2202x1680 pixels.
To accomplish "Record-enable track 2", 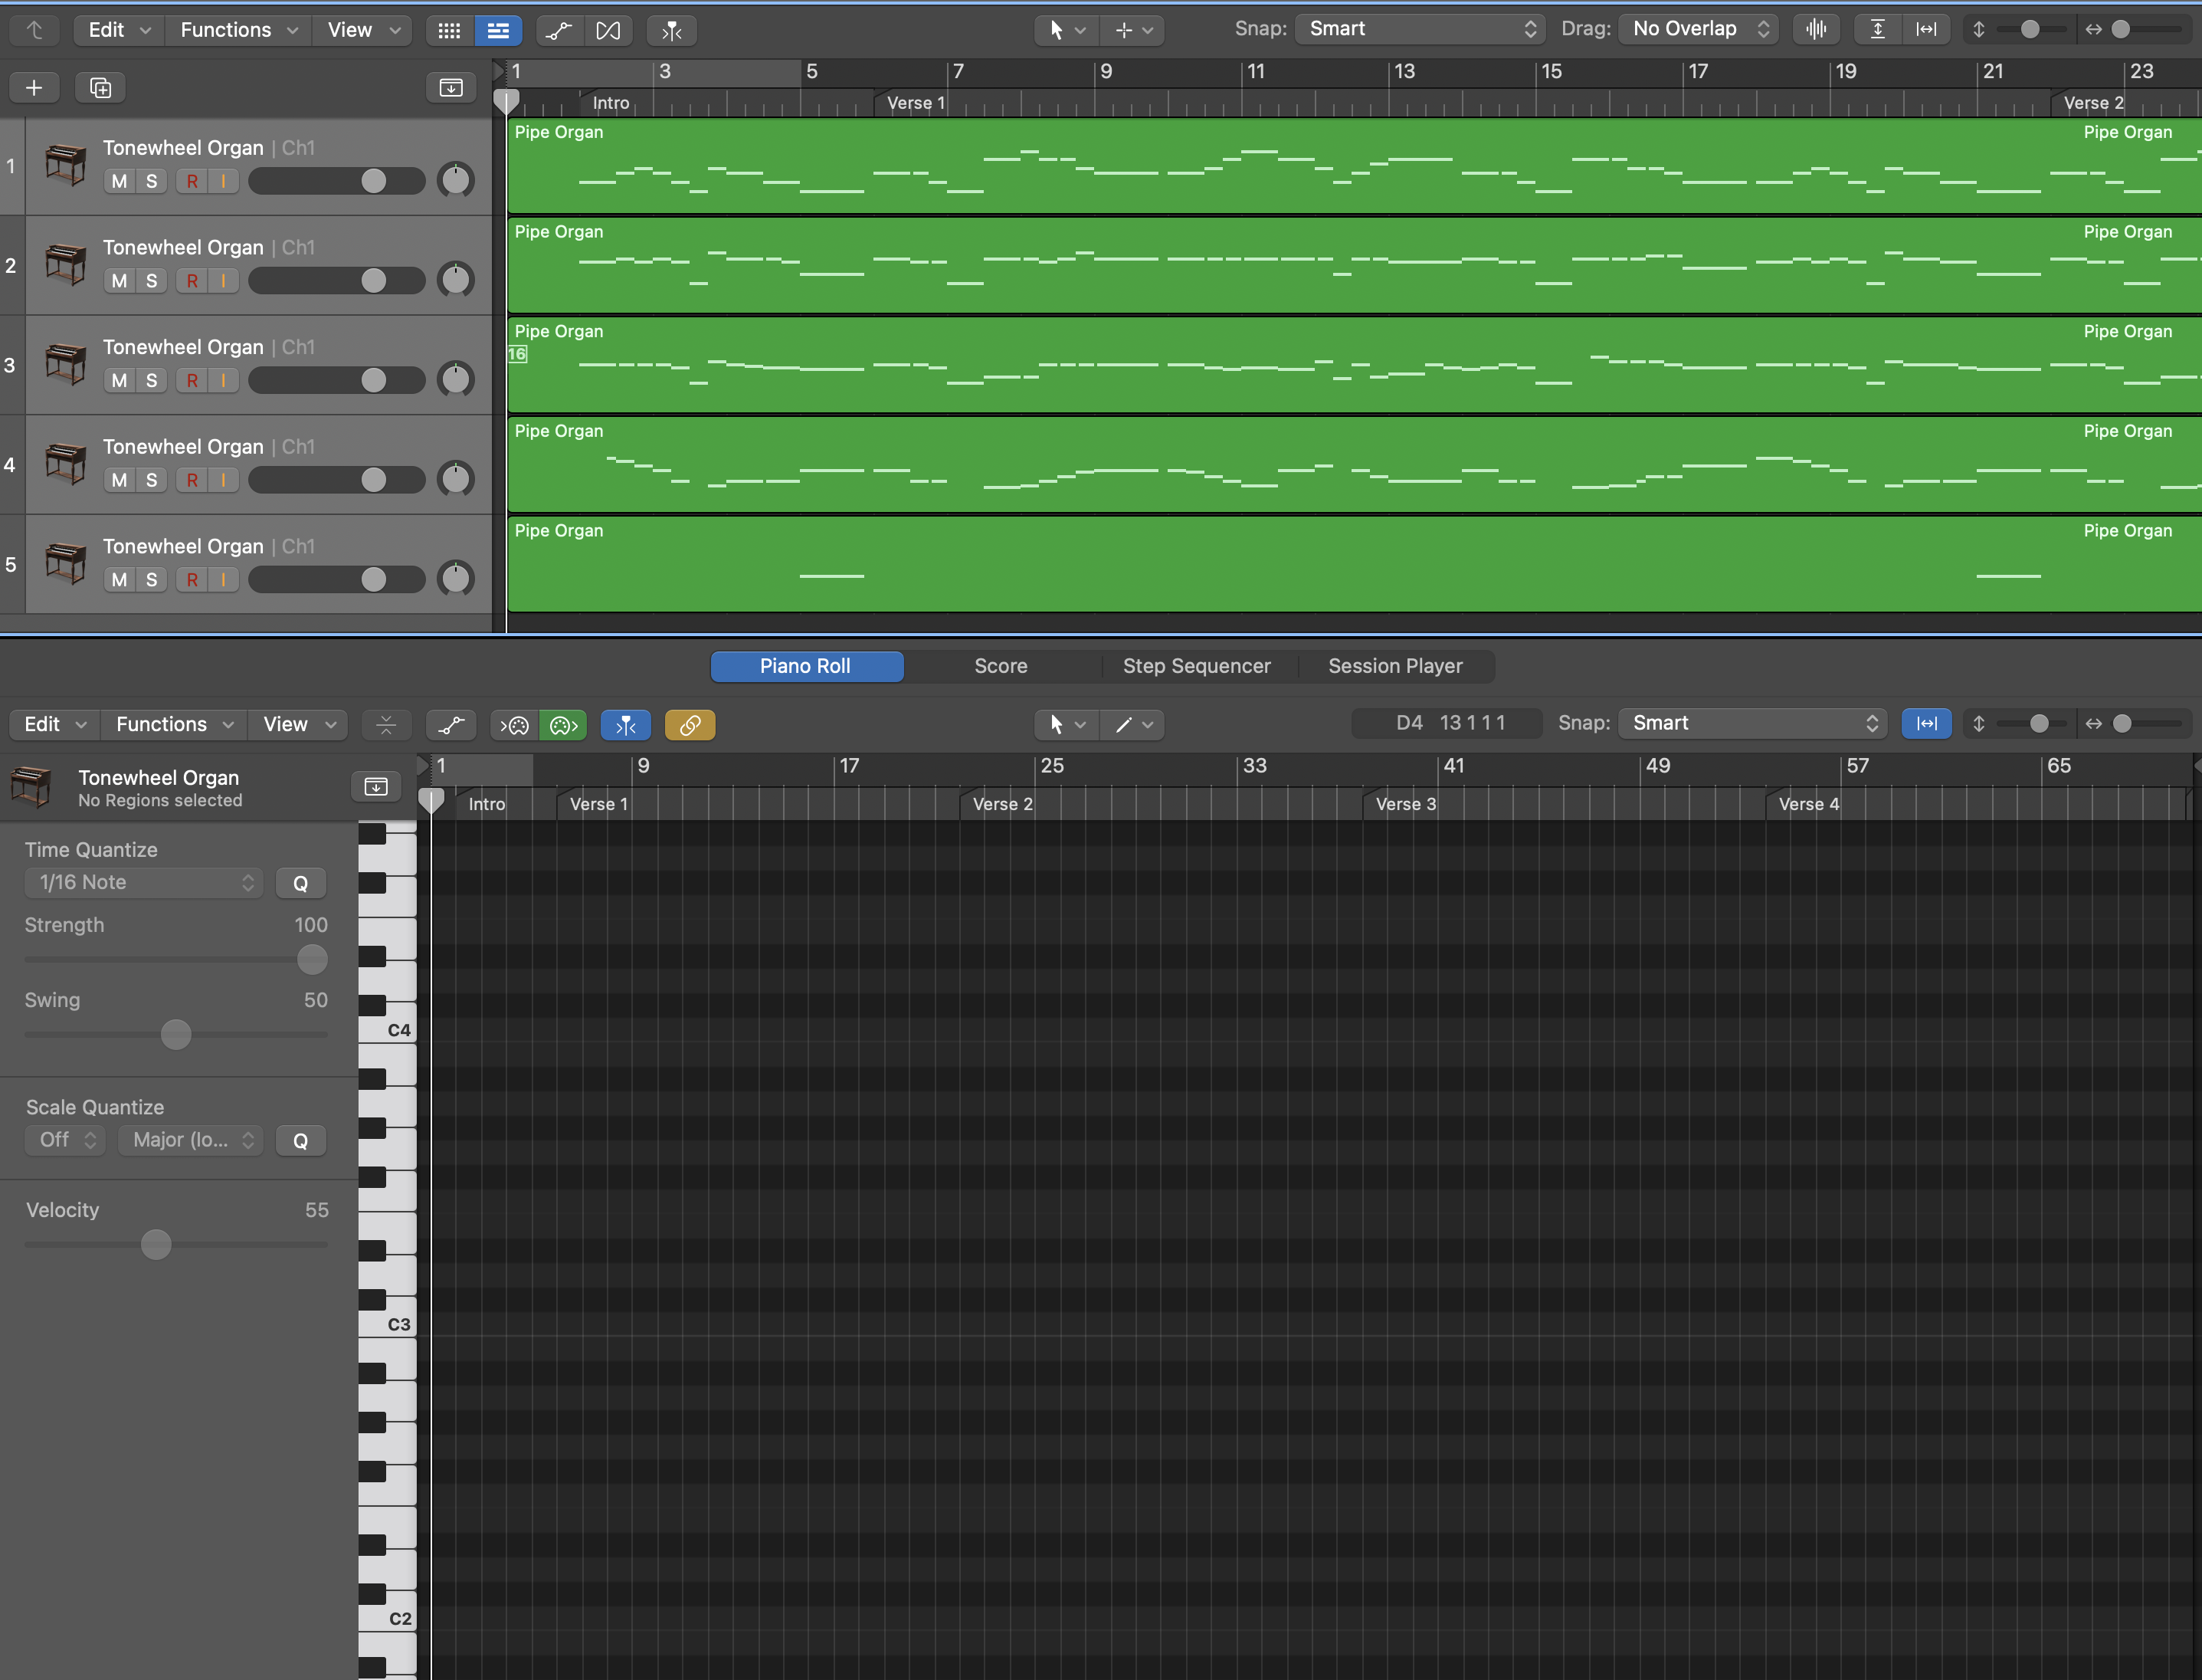I will (192, 281).
